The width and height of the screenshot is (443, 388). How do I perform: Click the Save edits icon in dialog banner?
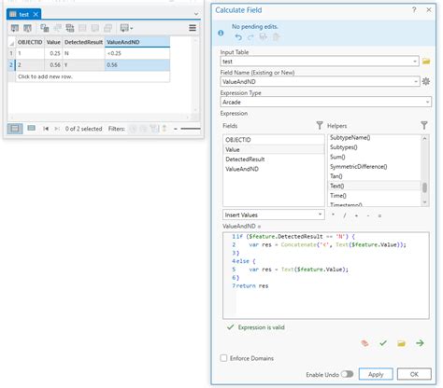click(x=264, y=37)
